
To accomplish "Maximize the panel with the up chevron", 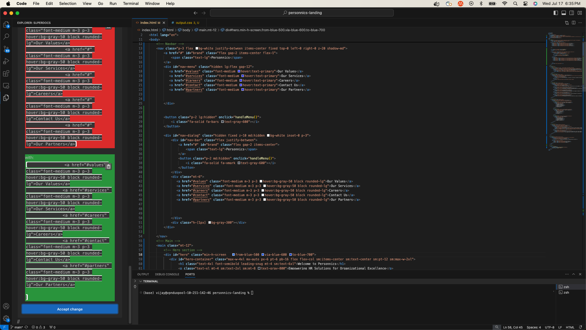I will 573,274.
